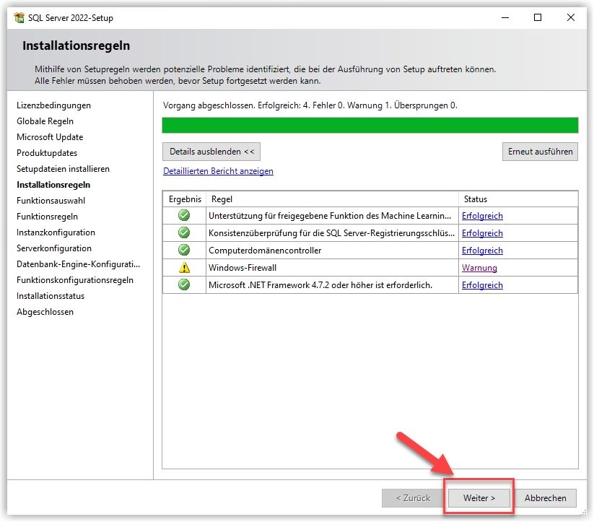Select Abgeschlossen step
Viewport: 594px width, 522px height.
click(45, 313)
